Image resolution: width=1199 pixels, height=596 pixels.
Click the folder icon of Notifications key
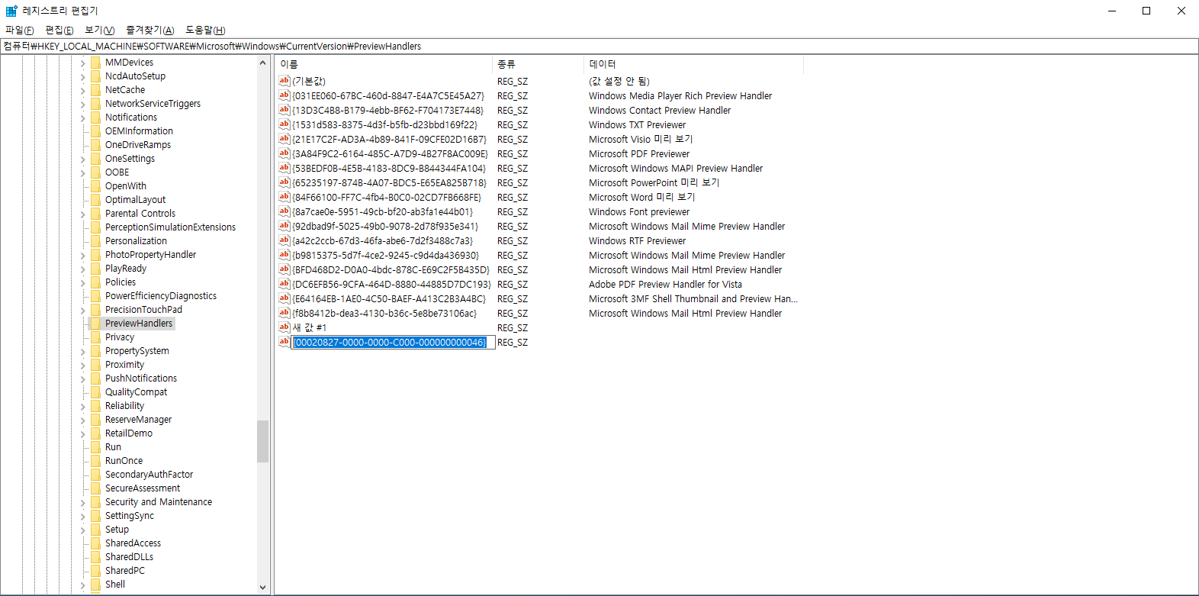(x=95, y=118)
